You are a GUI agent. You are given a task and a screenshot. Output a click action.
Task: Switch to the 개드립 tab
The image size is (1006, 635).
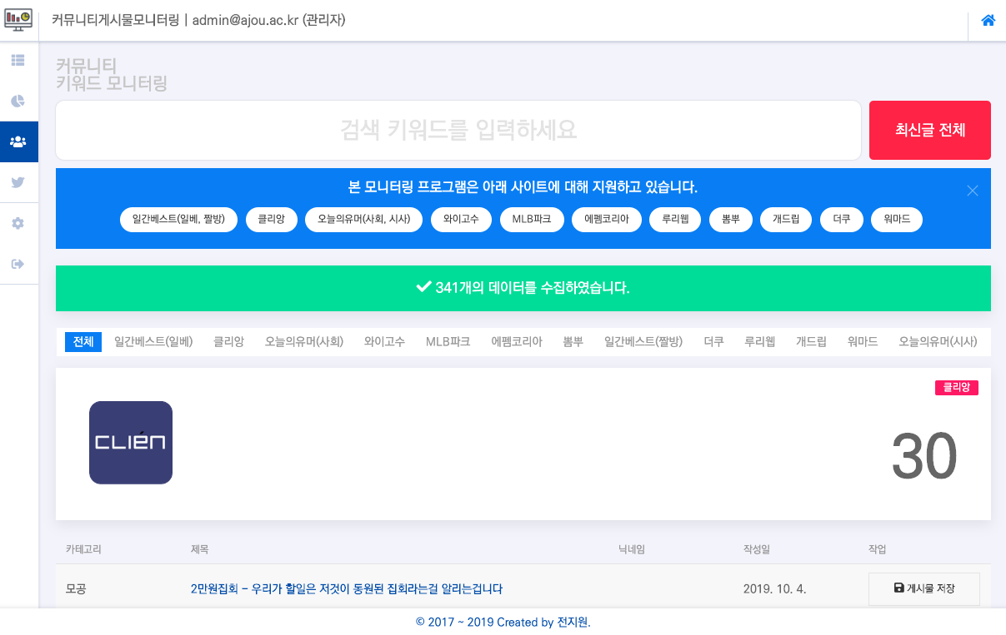click(x=811, y=341)
